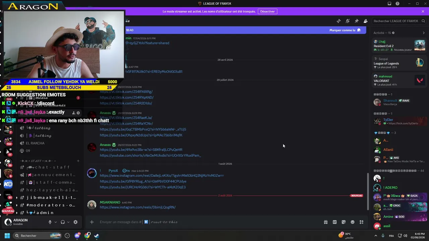Open MSAKNIANO's profile avatar
This screenshot has height=241, width=429.
click(x=92, y=205)
